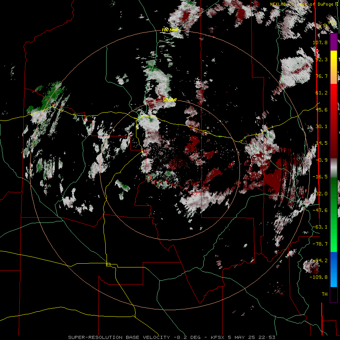Click the (KT) units label
This screenshot has height=340, width=340.
(322, 26)
